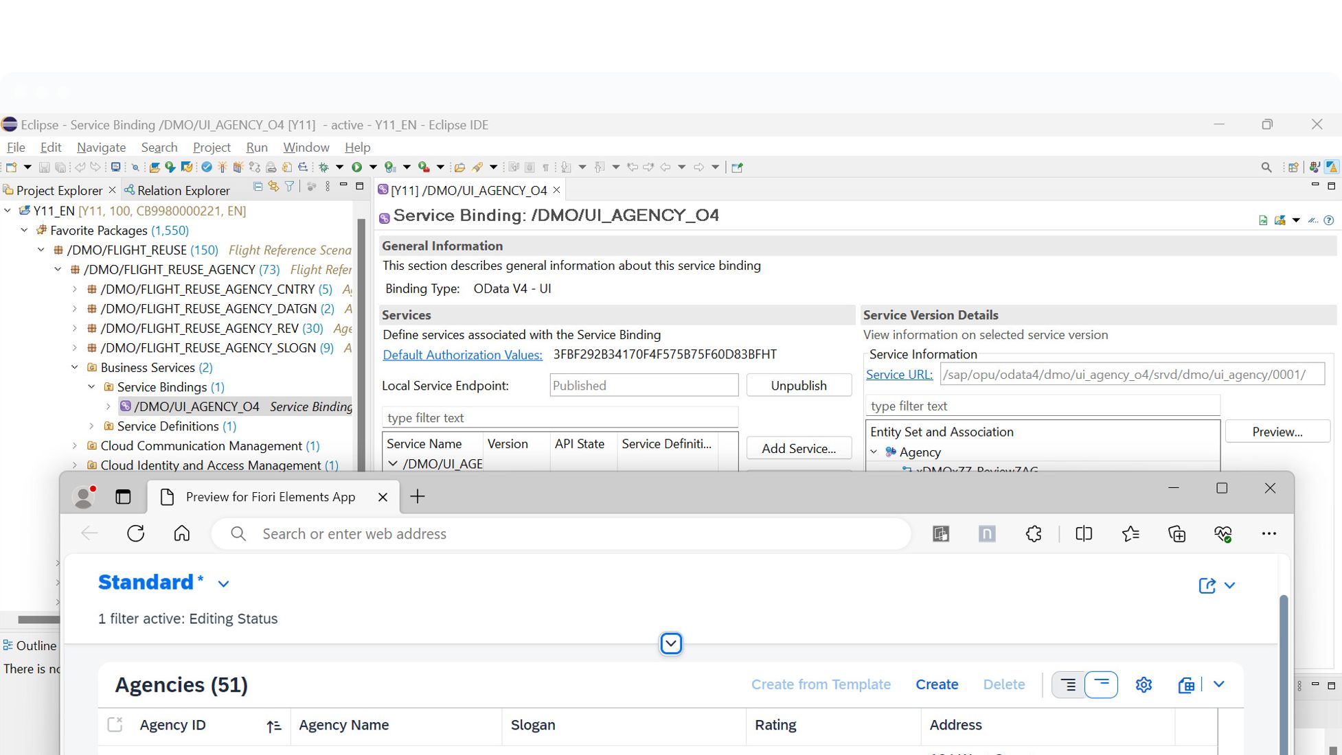Click the Unpublish button

(x=798, y=386)
